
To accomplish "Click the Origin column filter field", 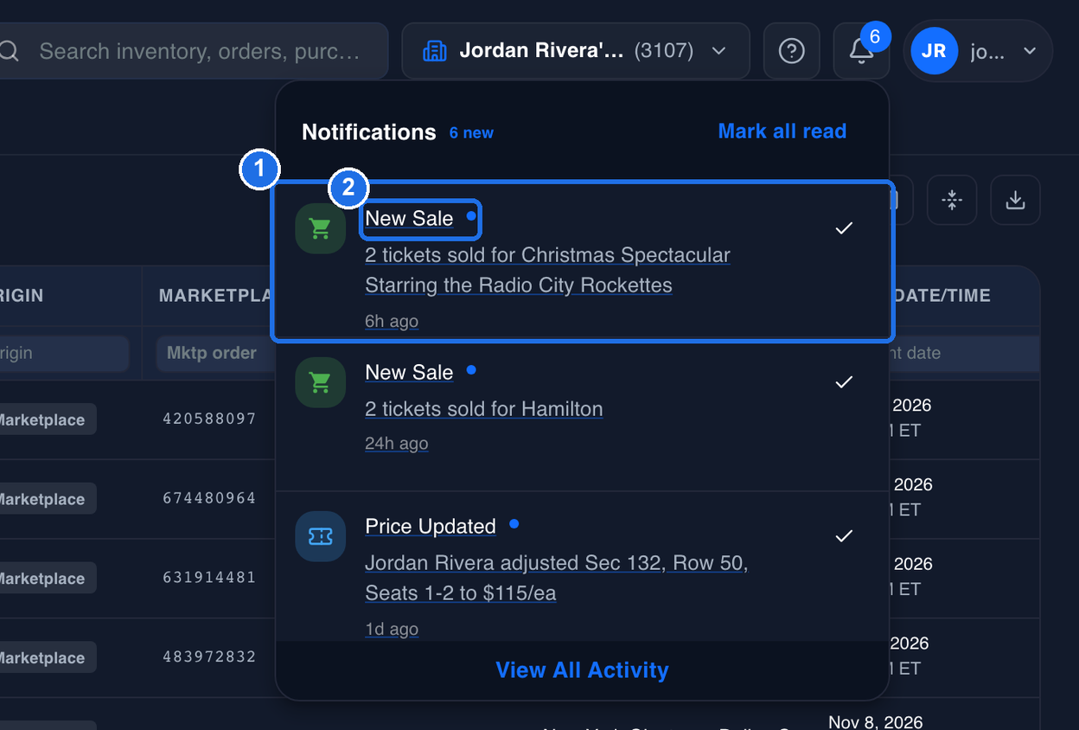I will pos(64,353).
